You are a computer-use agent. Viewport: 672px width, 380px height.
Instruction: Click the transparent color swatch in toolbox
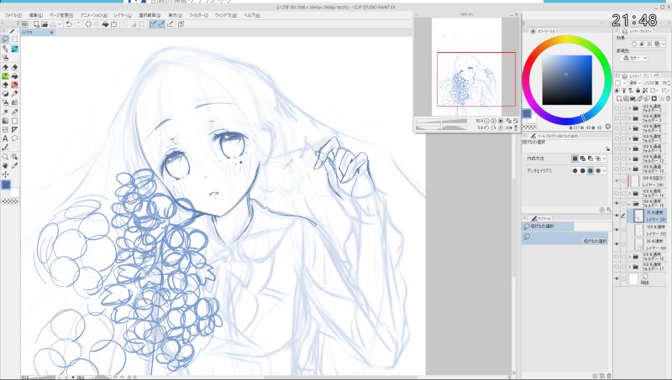click(10, 201)
